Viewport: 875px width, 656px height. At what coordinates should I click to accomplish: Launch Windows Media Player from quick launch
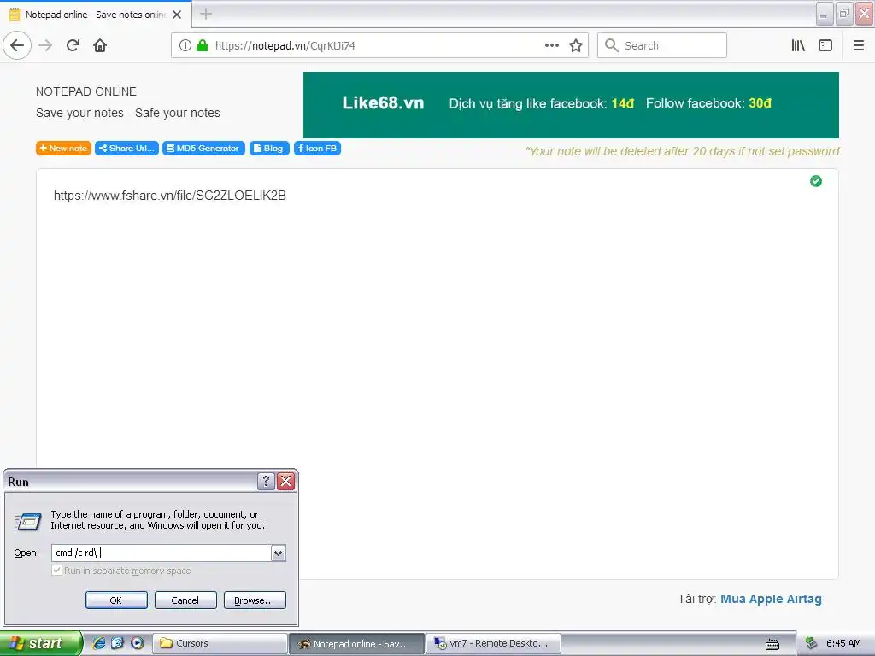pyautogui.click(x=138, y=643)
